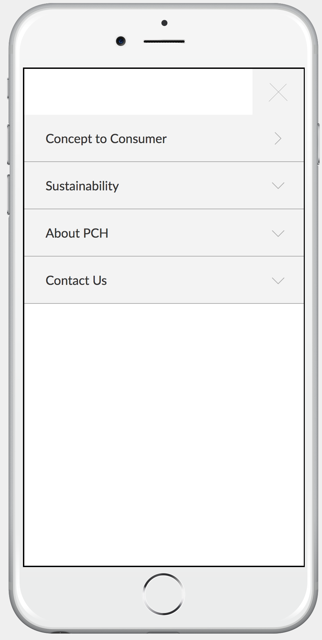Tap the About PCH menu label
Viewport: 322px width, 640px height.
tap(77, 233)
